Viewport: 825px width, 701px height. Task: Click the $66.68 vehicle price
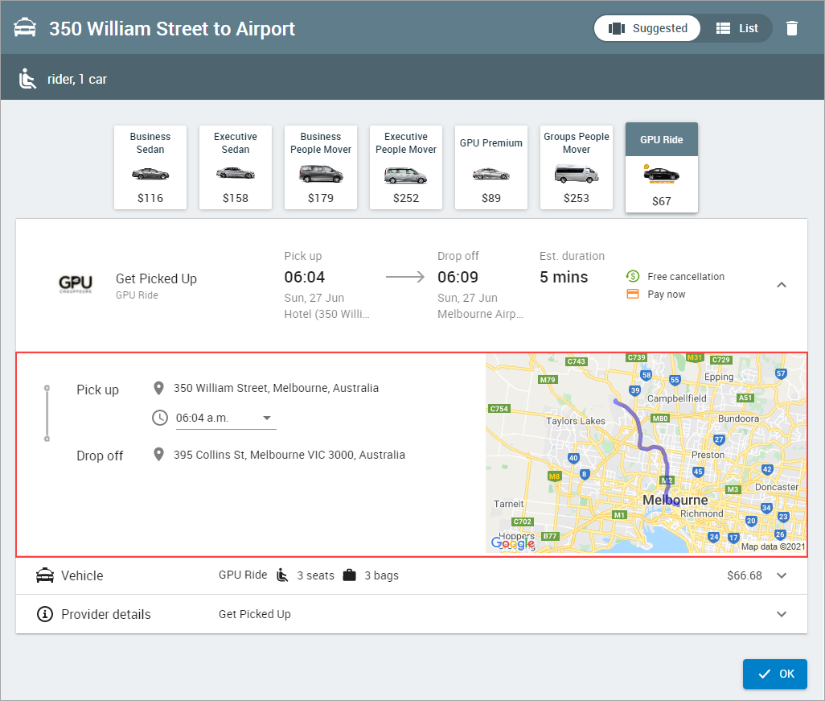click(x=745, y=575)
